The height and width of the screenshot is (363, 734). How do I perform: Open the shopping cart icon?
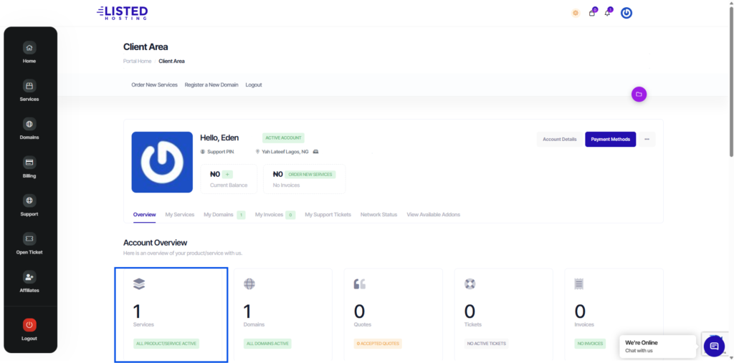click(x=592, y=13)
